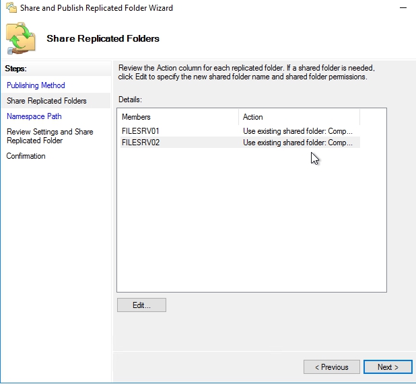Image resolution: width=416 pixels, height=384 pixels.
Task: Proceed with the Next button
Action: [x=388, y=367]
